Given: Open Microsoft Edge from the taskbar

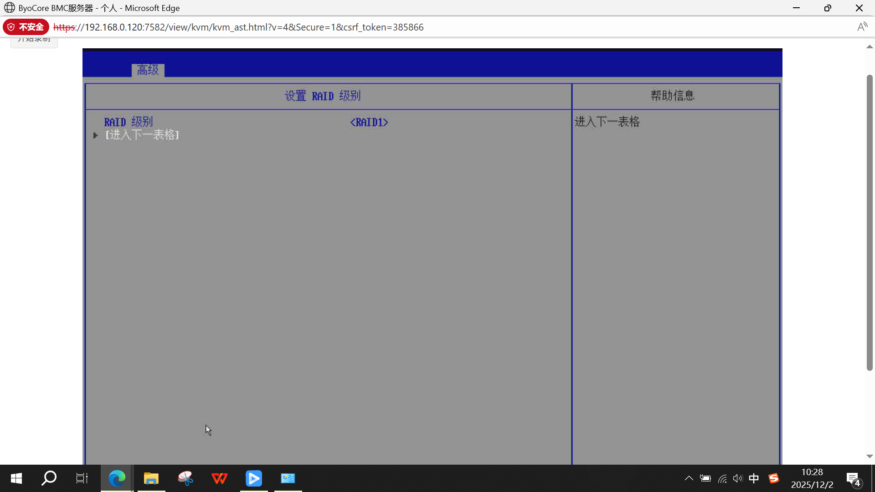Looking at the screenshot, I should [117, 478].
